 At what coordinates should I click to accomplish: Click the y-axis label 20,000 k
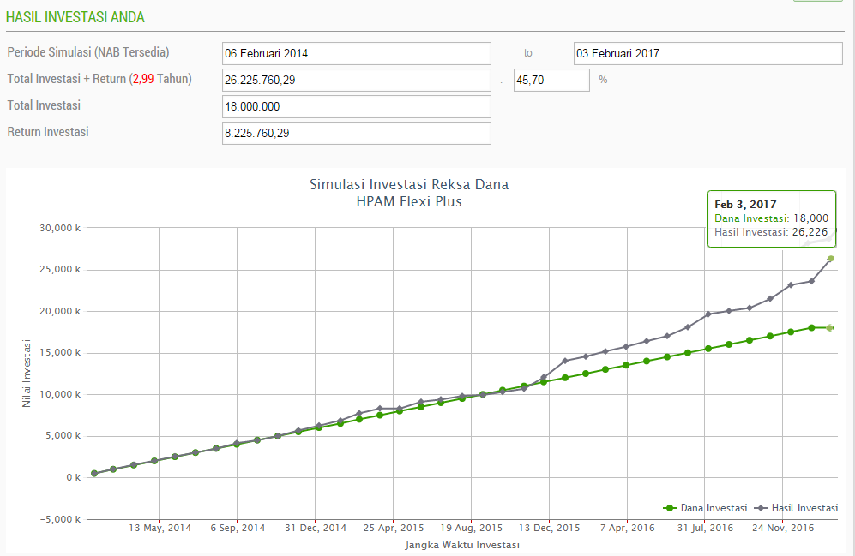60,312
